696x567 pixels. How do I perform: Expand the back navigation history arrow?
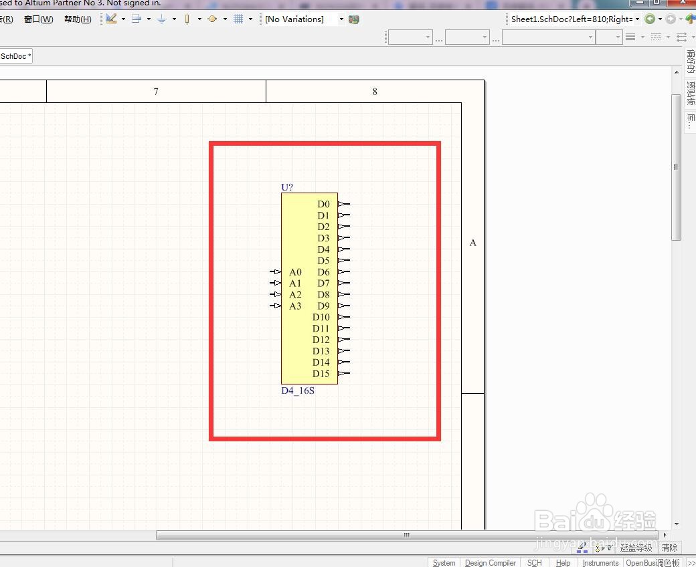(660, 19)
